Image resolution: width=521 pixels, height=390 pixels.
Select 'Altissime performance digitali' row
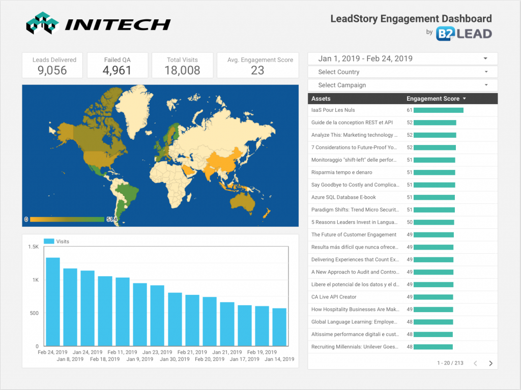pyautogui.click(x=403, y=335)
